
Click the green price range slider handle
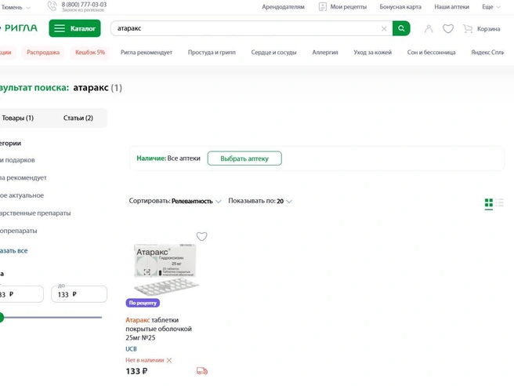point(2,318)
